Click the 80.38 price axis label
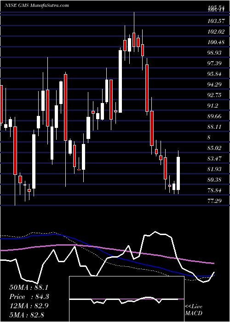 pos(215,180)
